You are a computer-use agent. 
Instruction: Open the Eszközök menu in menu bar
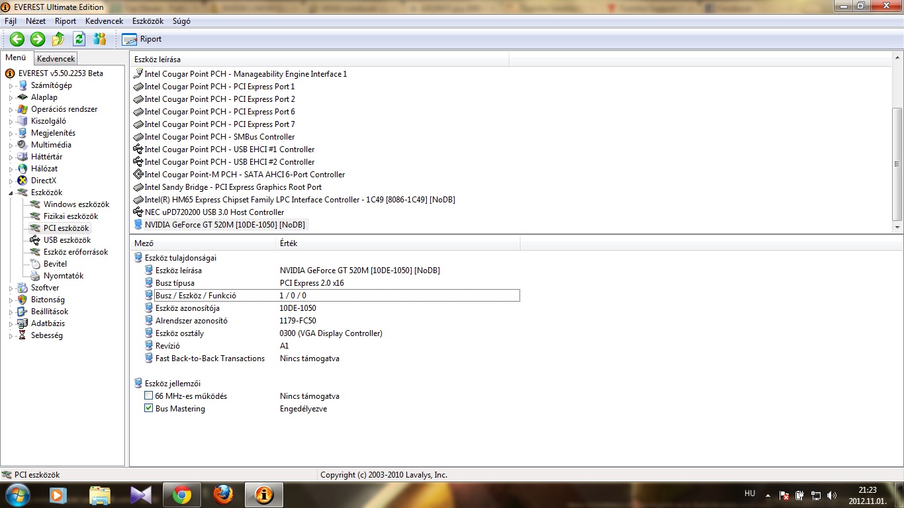(x=148, y=21)
